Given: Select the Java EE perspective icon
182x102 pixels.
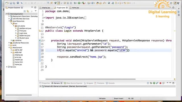Looking at the screenshot, I should coord(175,3).
